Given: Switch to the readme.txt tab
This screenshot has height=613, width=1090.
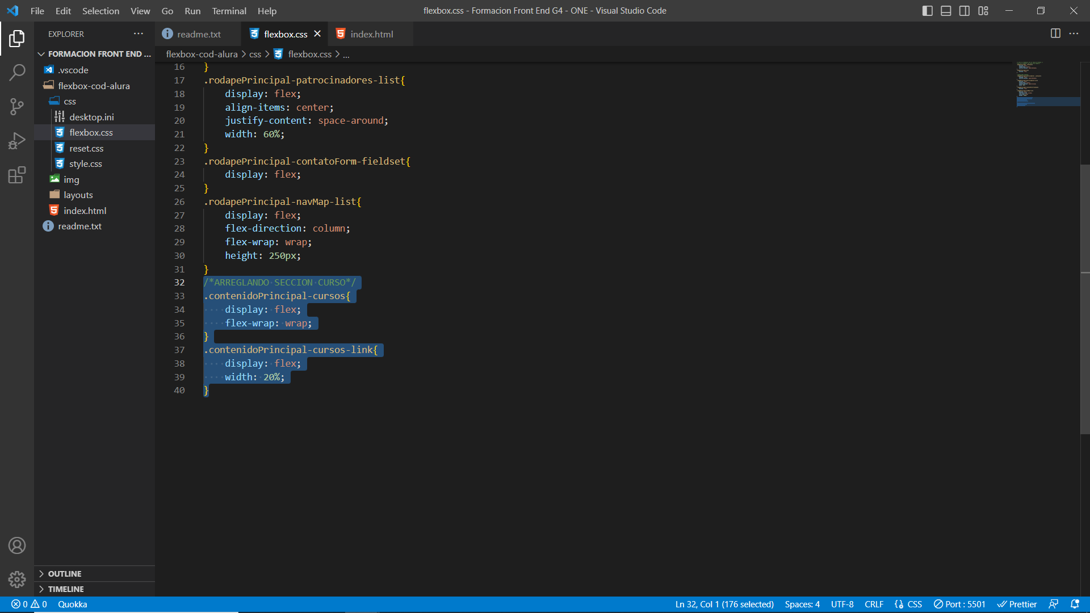Looking at the screenshot, I should click(199, 34).
